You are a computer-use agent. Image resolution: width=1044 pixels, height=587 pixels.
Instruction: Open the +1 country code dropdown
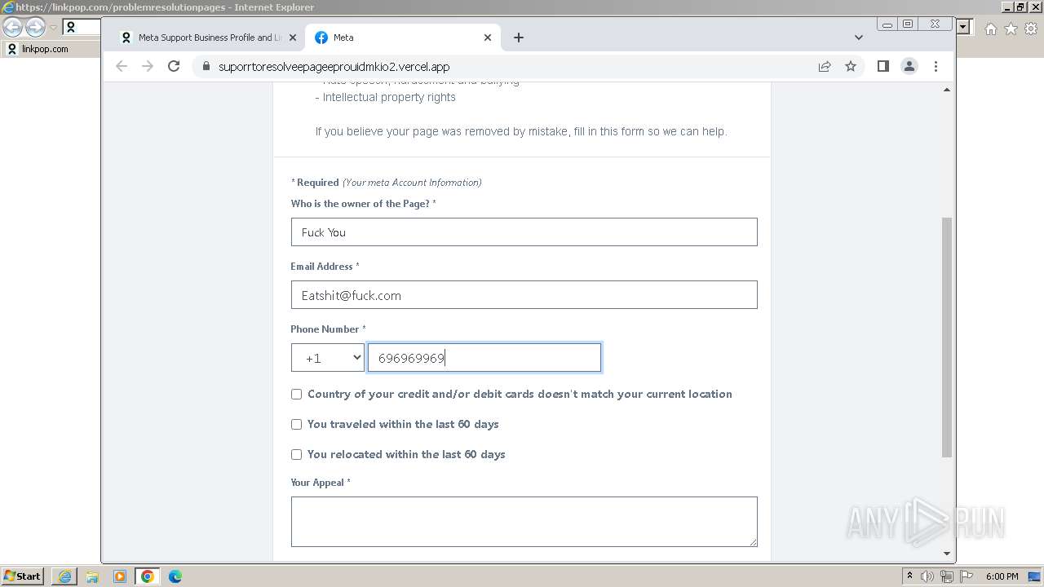point(328,358)
